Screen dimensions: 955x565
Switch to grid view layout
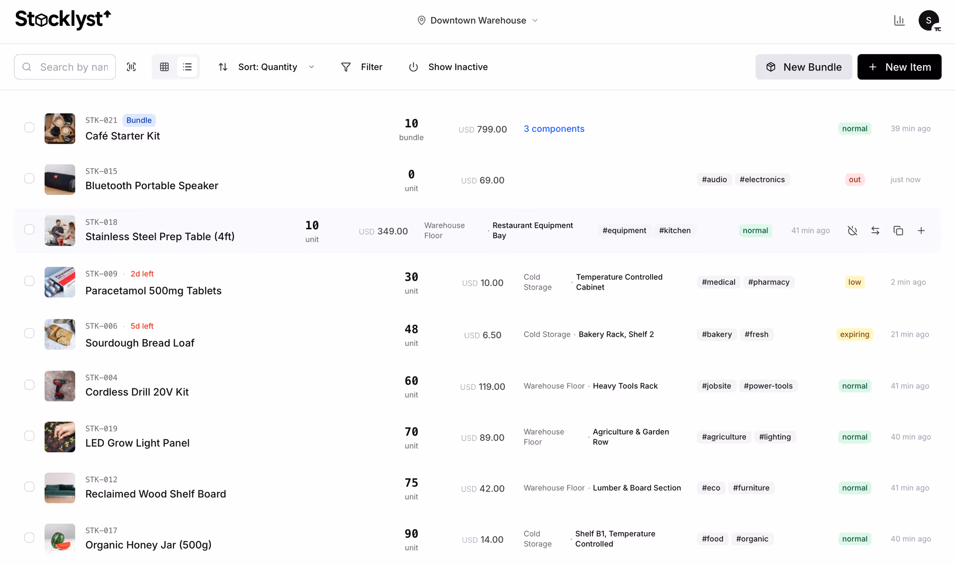(x=164, y=67)
